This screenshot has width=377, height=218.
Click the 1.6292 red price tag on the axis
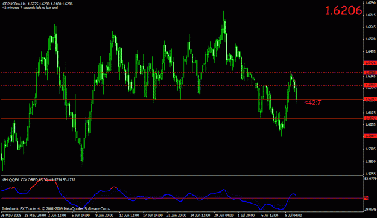pos(370,85)
